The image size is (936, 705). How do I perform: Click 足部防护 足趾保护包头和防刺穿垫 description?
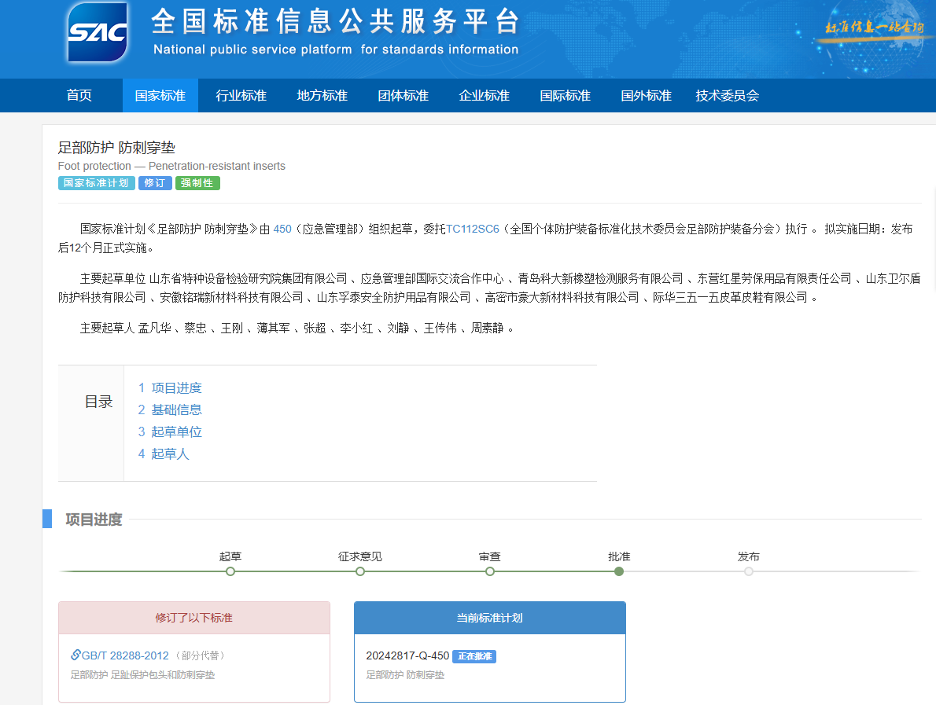(142, 674)
